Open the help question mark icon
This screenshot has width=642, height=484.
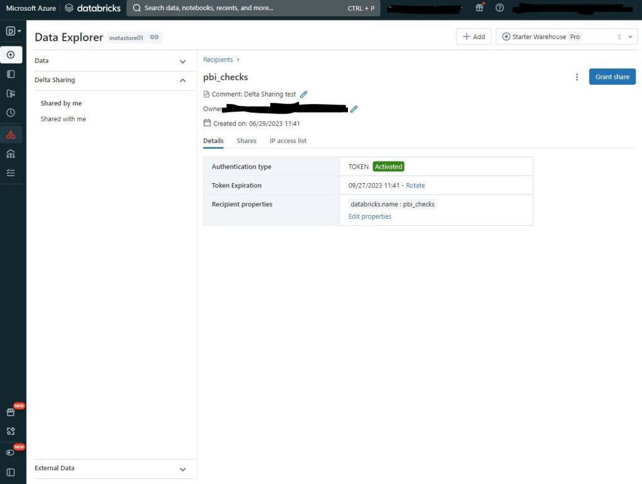pyautogui.click(x=500, y=8)
